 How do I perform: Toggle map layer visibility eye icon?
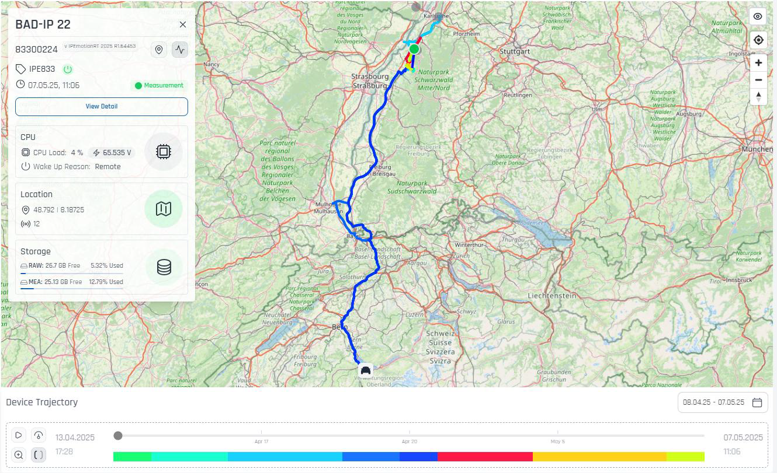(758, 16)
